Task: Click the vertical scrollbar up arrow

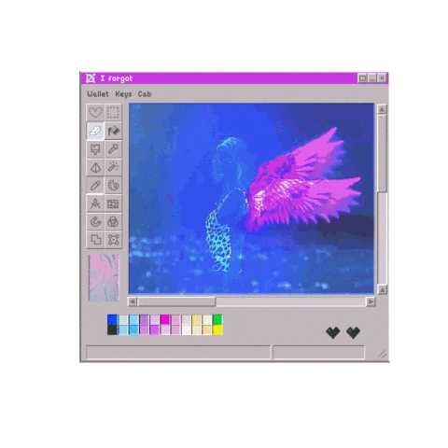Action: point(382,109)
